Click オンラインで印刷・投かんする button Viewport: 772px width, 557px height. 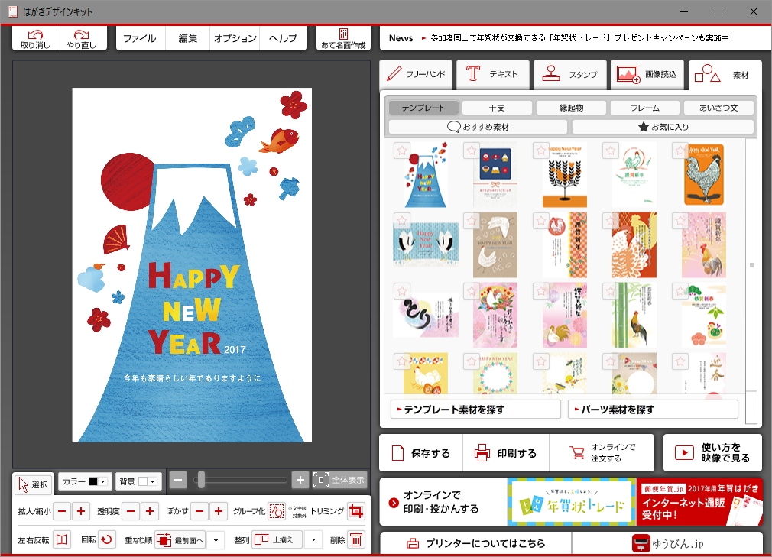[x=443, y=502]
